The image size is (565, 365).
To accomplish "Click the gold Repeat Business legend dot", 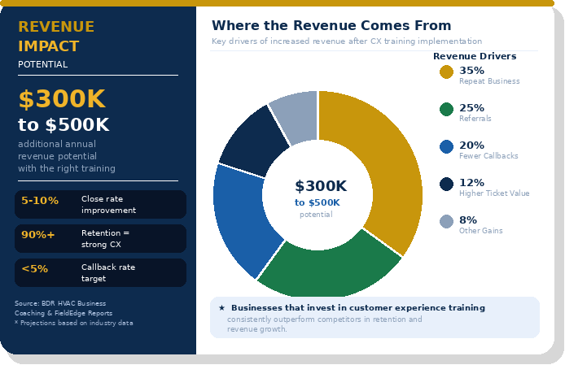I will (446, 72).
